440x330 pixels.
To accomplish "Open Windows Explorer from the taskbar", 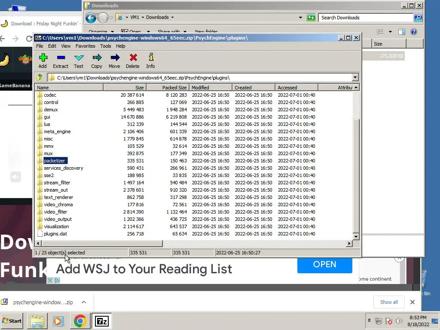I will (37, 321).
